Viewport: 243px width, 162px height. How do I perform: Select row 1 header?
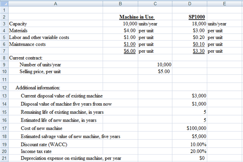click(x=4, y=10)
